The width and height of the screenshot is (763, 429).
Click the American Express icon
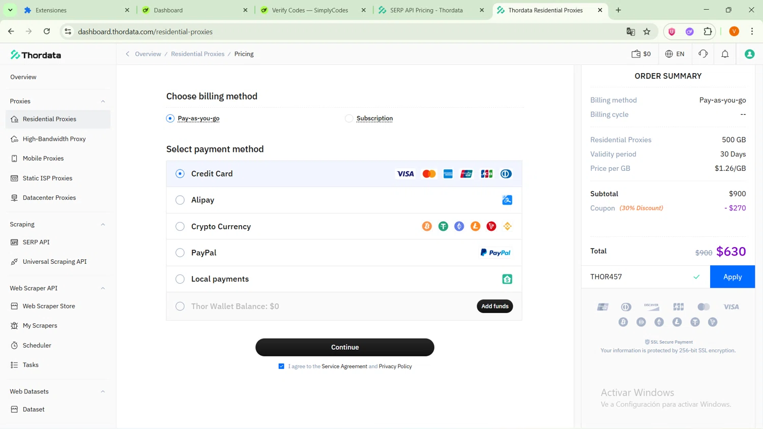click(448, 174)
